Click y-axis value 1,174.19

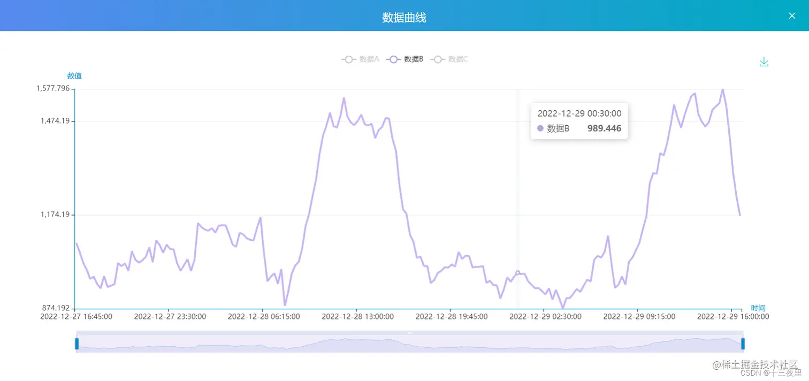click(55, 215)
